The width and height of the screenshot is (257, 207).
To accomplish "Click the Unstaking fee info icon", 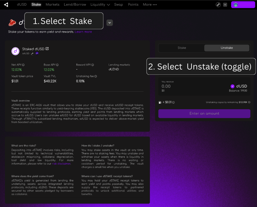I will point(96,76).
